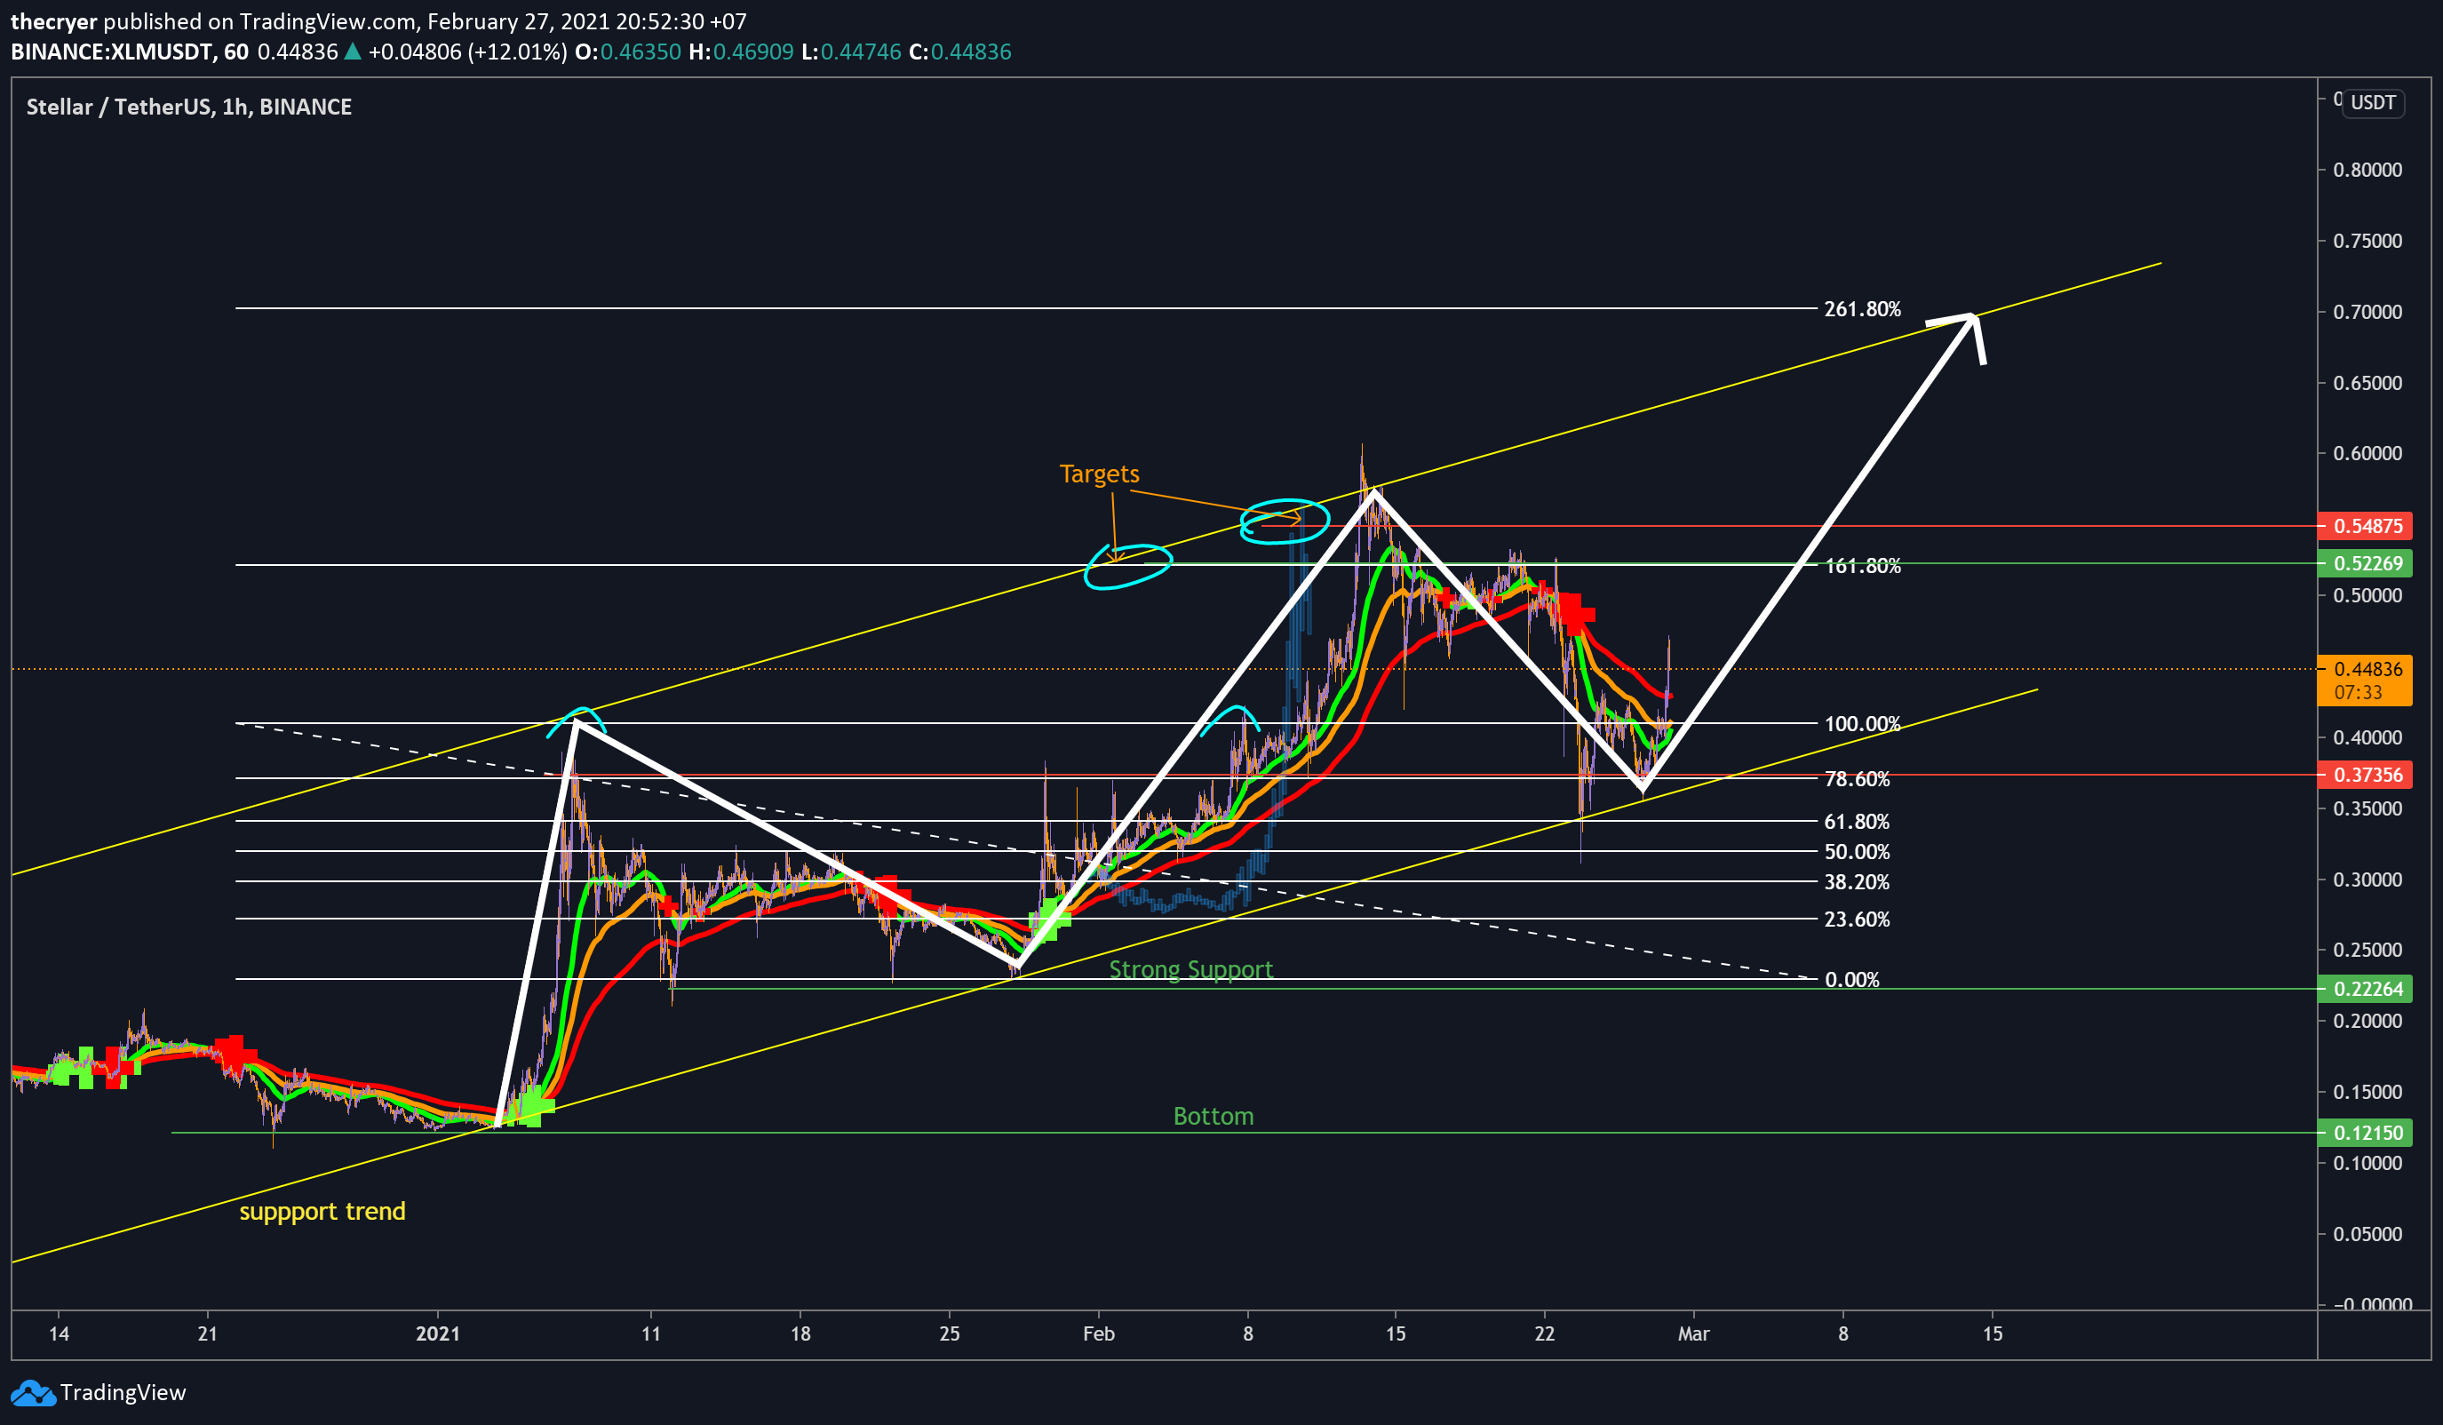Click the 22 date on time axis
This screenshot has height=1425, width=2443.
coord(1544,1333)
